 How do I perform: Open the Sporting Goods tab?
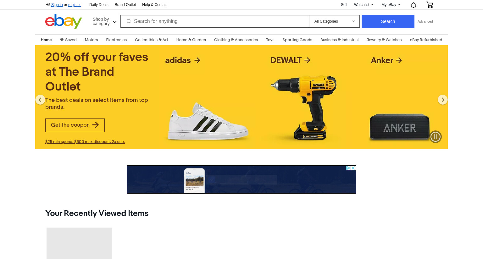297,40
